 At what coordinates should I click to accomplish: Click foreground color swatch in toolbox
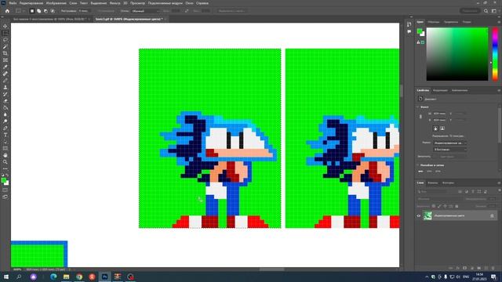click(3, 181)
